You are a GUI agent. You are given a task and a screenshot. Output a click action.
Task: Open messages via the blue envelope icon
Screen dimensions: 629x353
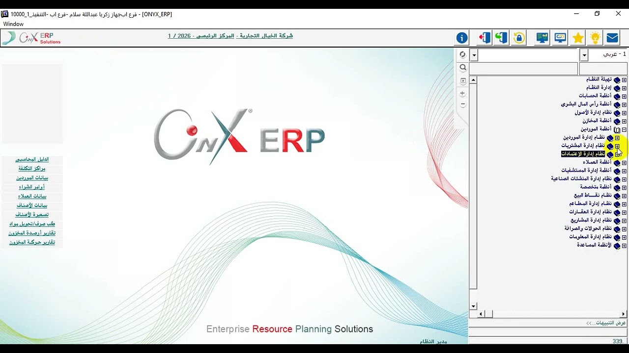(612, 38)
